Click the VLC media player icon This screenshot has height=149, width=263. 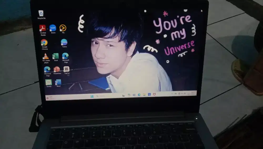tap(46, 56)
